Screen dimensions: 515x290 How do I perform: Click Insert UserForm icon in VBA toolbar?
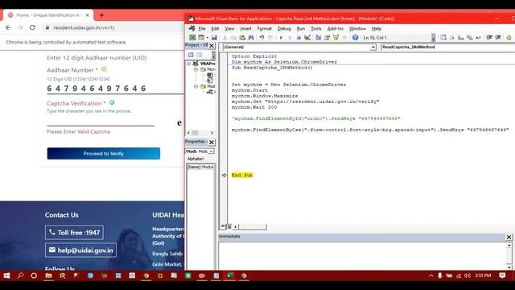pos(201,38)
